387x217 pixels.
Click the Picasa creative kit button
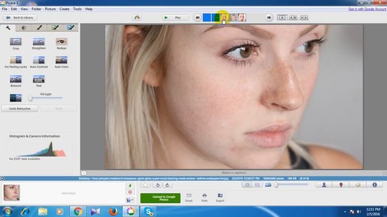(137, 17)
